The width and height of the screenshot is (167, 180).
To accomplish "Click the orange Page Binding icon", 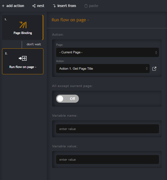I will tap(23, 25).
